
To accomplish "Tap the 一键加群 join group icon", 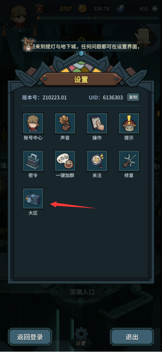I will (x=65, y=160).
